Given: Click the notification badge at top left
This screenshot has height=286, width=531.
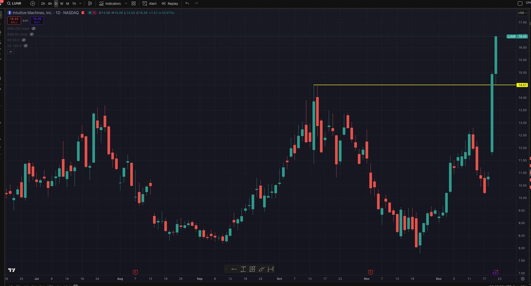Looking at the screenshot, I should (2, 2).
